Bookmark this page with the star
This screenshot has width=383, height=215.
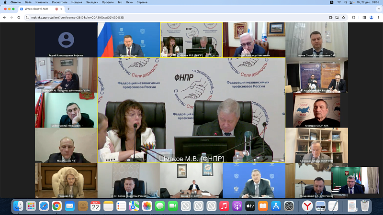[x=344, y=18]
